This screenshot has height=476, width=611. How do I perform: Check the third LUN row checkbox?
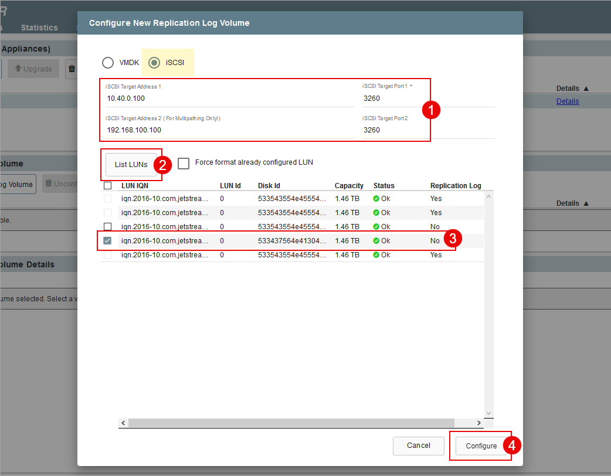(107, 227)
